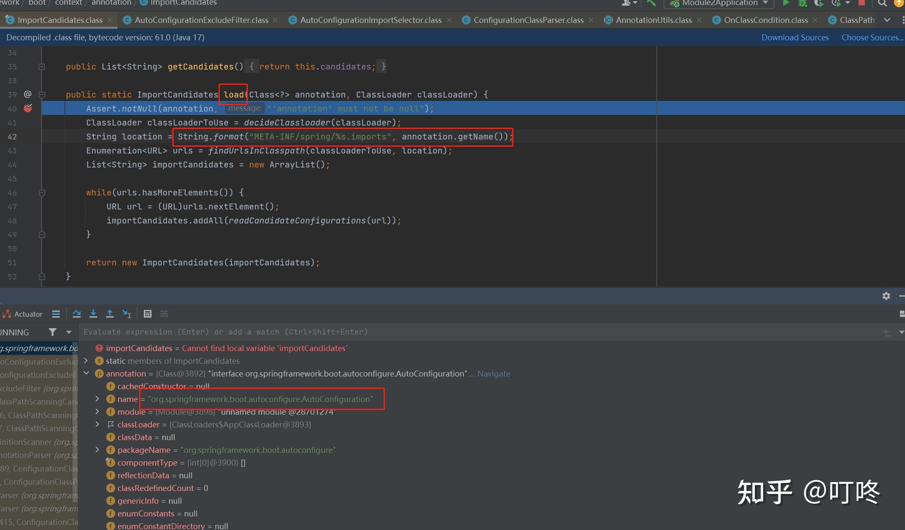Toggle fold marker on line 35 getCandidates
Screen dimensions: 905x530
pyautogui.click(x=42, y=67)
